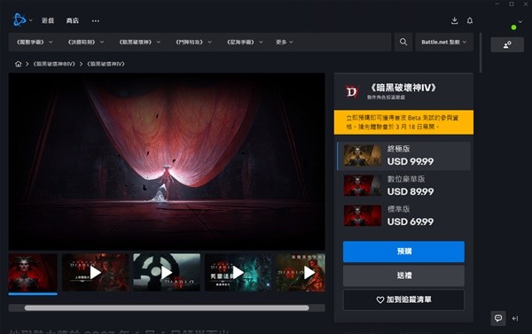Expand the Battle.net 點數 dropdown

pos(444,42)
